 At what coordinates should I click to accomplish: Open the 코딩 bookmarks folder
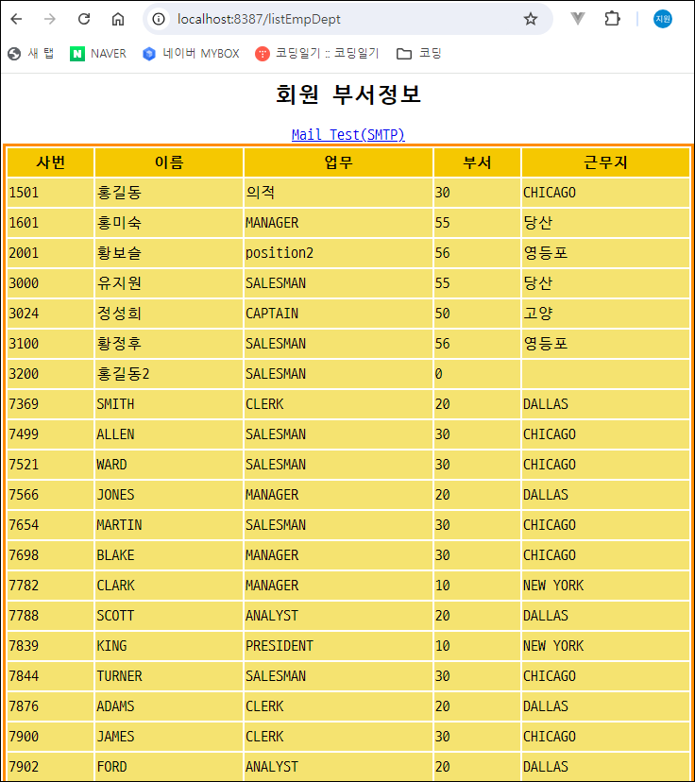pyautogui.click(x=419, y=54)
